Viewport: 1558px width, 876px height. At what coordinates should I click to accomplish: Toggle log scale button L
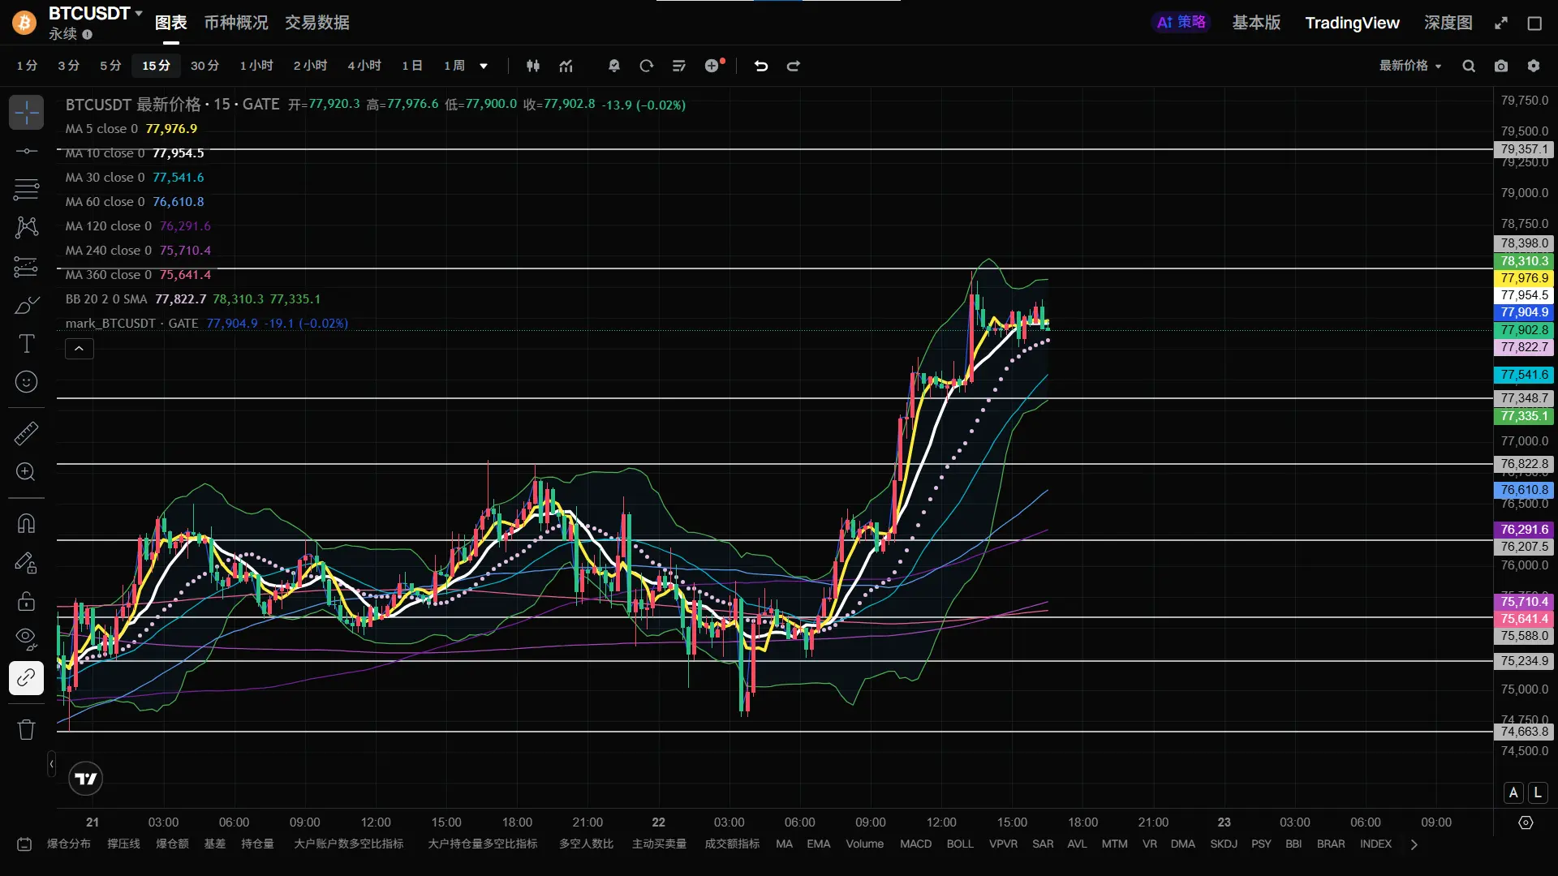pyautogui.click(x=1538, y=792)
